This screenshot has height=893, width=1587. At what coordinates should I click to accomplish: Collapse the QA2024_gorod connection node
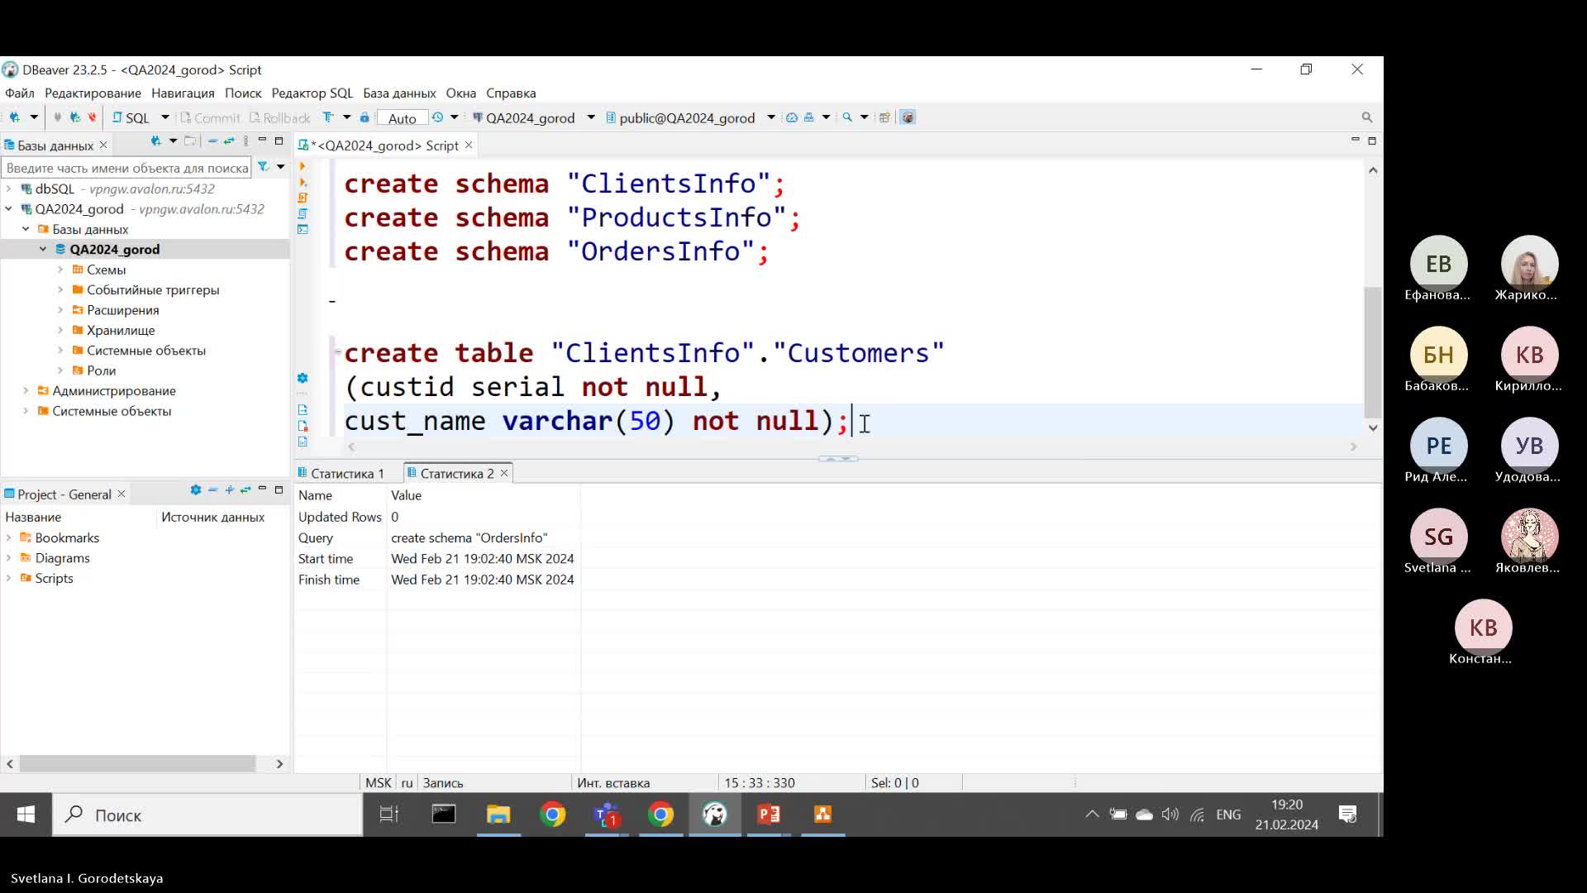(9, 209)
